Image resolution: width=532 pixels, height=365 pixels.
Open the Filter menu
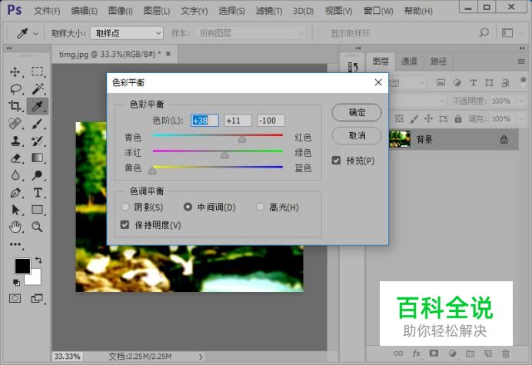point(269,12)
